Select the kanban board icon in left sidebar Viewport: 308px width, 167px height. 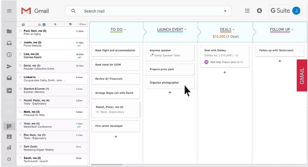(9, 126)
